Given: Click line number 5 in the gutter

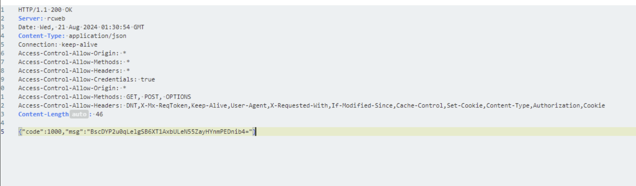Looking at the screenshot, I should tap(2, 45).
